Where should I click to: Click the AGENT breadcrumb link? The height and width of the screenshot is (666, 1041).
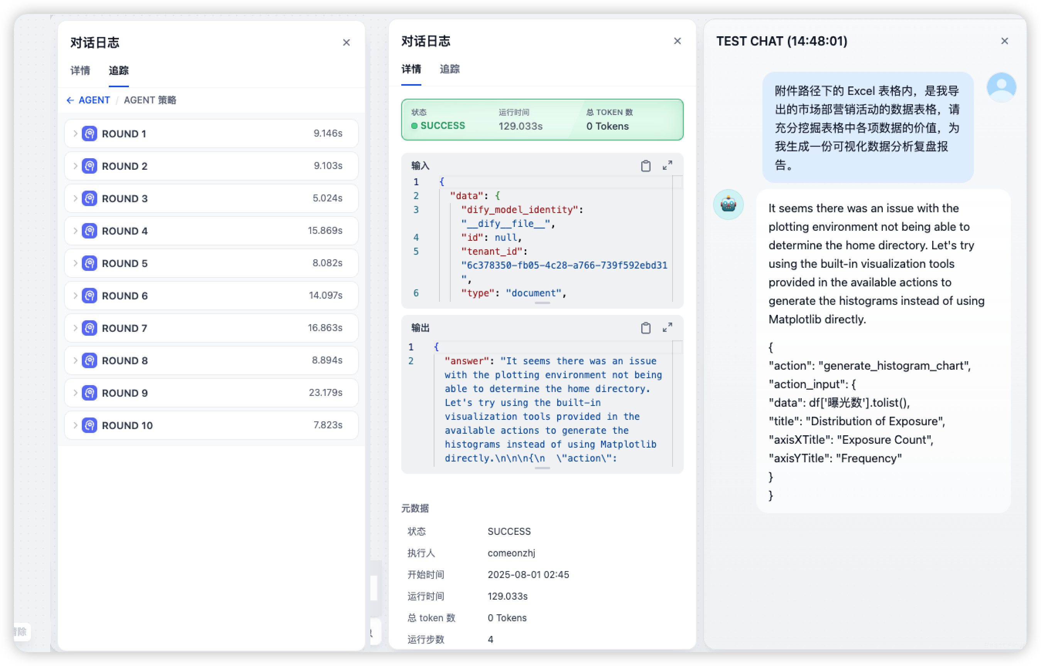[94, 100]
